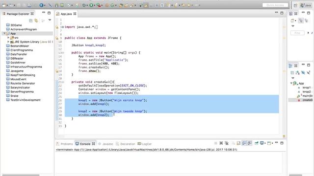Toggle Show Console on Standard Out
The height and width of the screenshot is (176, 314).
click(x=244, y=143)
